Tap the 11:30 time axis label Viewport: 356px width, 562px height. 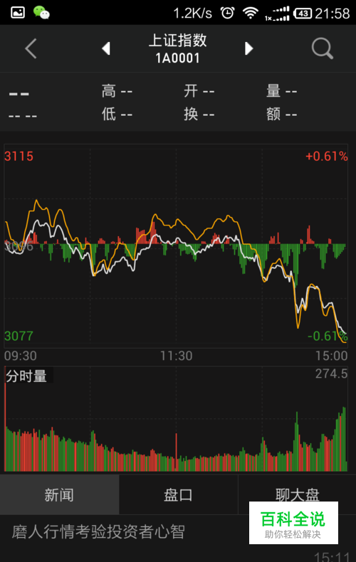[176, 356]
